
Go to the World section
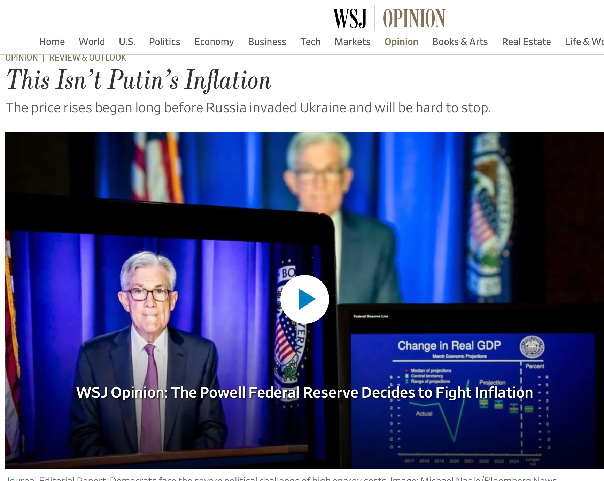click(92, 42)
